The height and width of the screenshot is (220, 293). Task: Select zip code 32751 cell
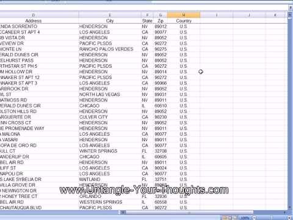[x=161, y=179]
